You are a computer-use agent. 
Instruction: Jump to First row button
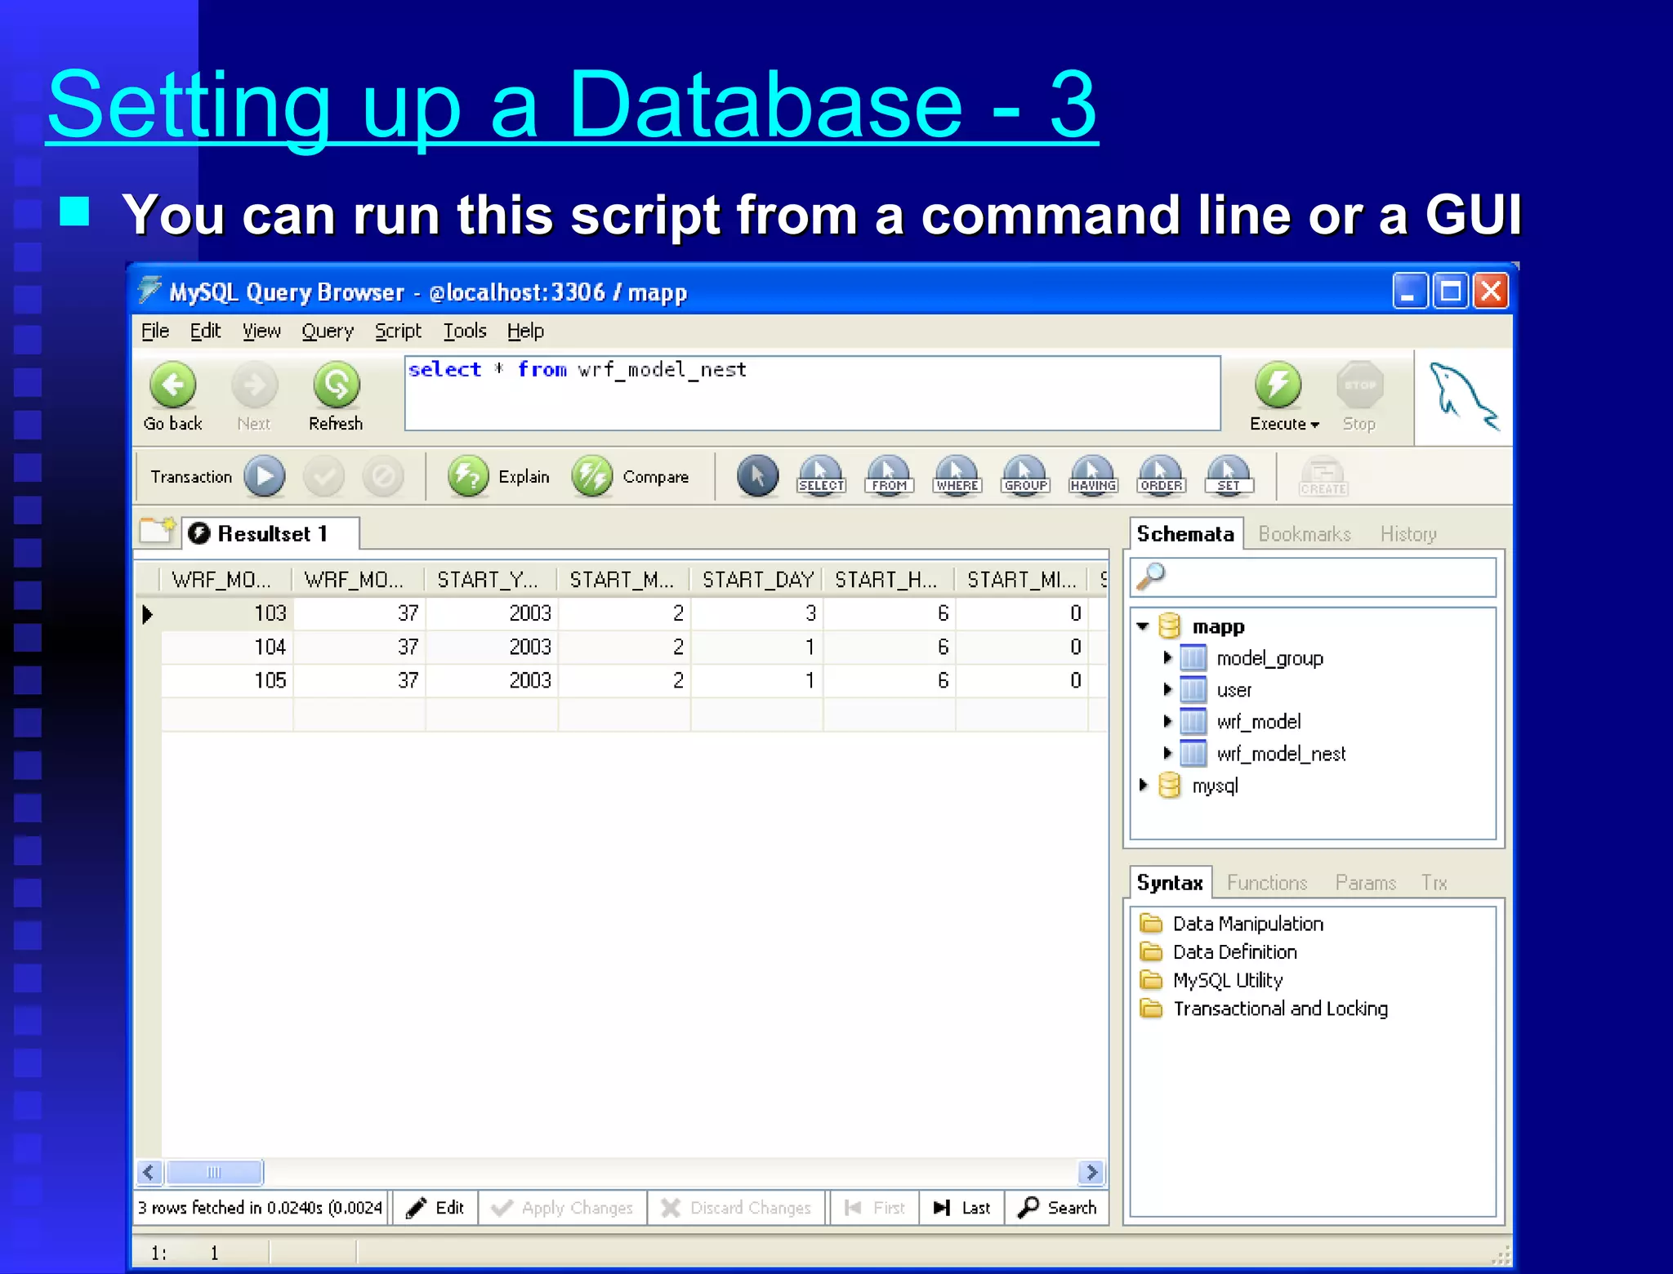(x=875, y=1208)
